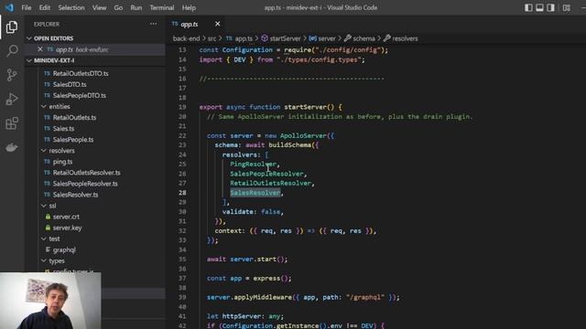Click RetailOutletsResolver in code line 27
This screenshot has width=586, height=329.
pos(270,183)
